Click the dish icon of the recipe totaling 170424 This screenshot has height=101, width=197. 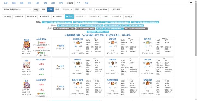[147, 63]
